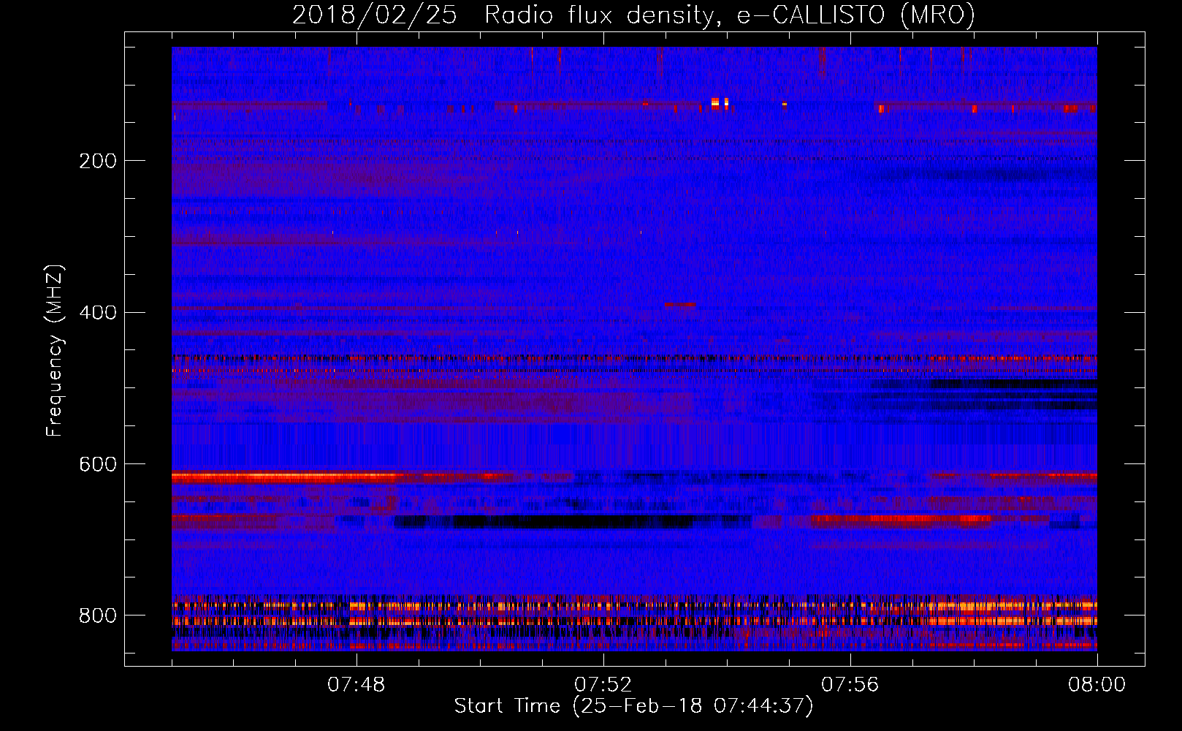
Task: Click the 07:56 time tick label
Action: click(850, 685)
